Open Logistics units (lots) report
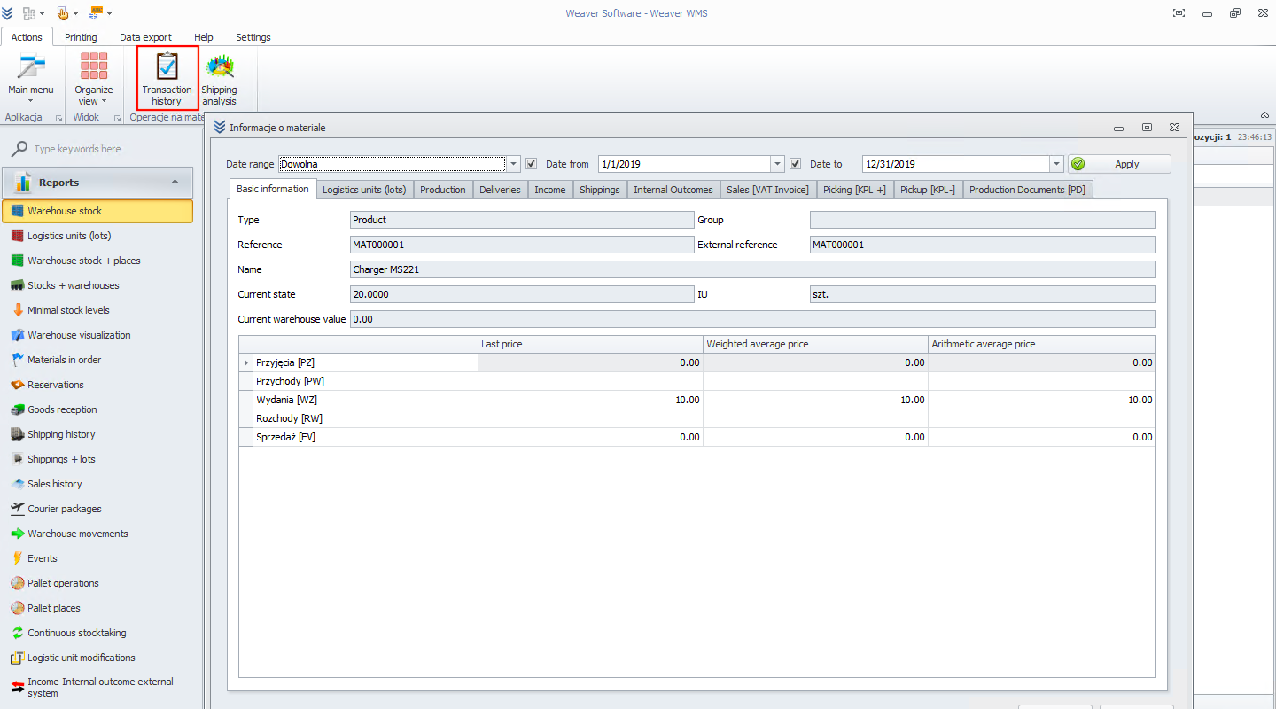1276x709 pixels. point(97,236)
